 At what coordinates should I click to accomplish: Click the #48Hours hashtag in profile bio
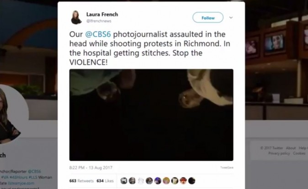click(18, 177)
